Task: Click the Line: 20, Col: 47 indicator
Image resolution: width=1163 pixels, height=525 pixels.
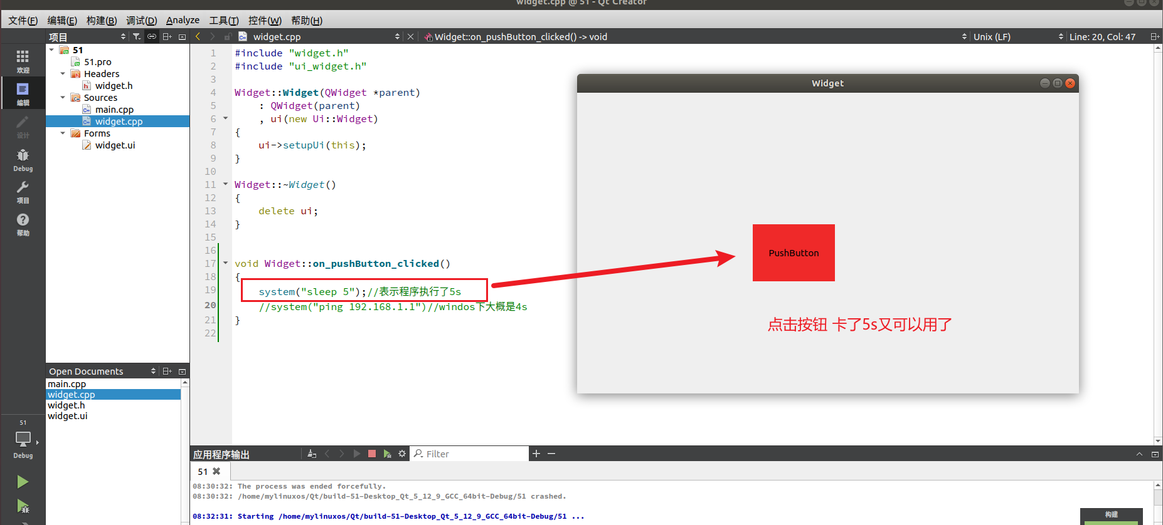Action: coord(1102,36)
